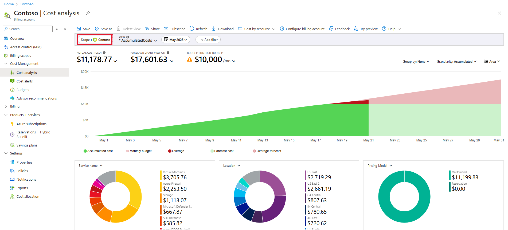Click the Add filter button
The height and width of the screenshot is (230, 508).
tap(208, 40)
